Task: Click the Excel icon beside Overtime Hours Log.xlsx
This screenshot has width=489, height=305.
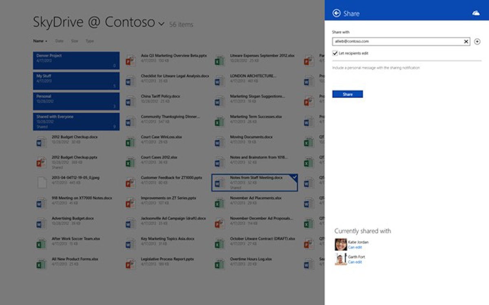Action: 220,263
